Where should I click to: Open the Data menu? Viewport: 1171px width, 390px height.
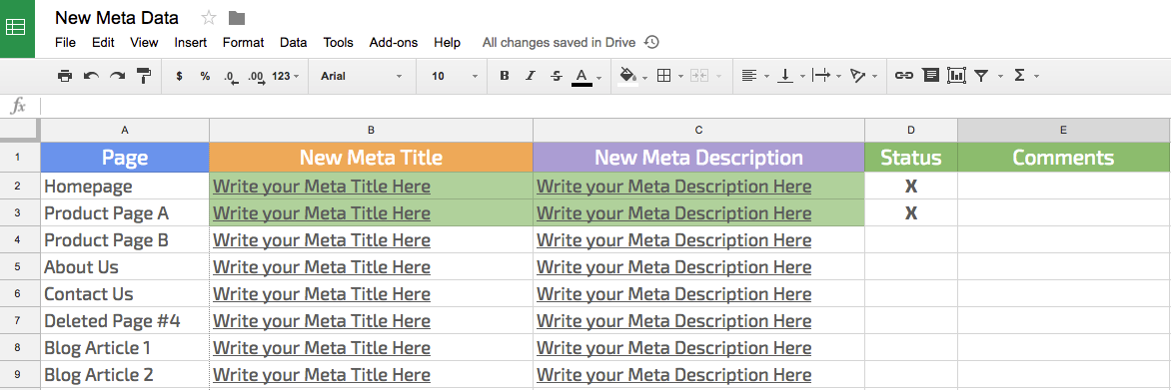click(294, 43)
